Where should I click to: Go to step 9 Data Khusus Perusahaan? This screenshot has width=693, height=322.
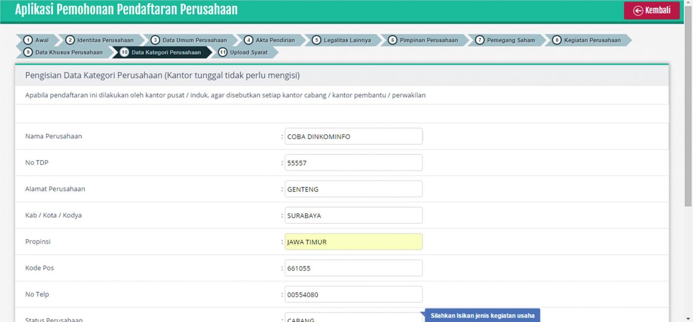point(64,52)
